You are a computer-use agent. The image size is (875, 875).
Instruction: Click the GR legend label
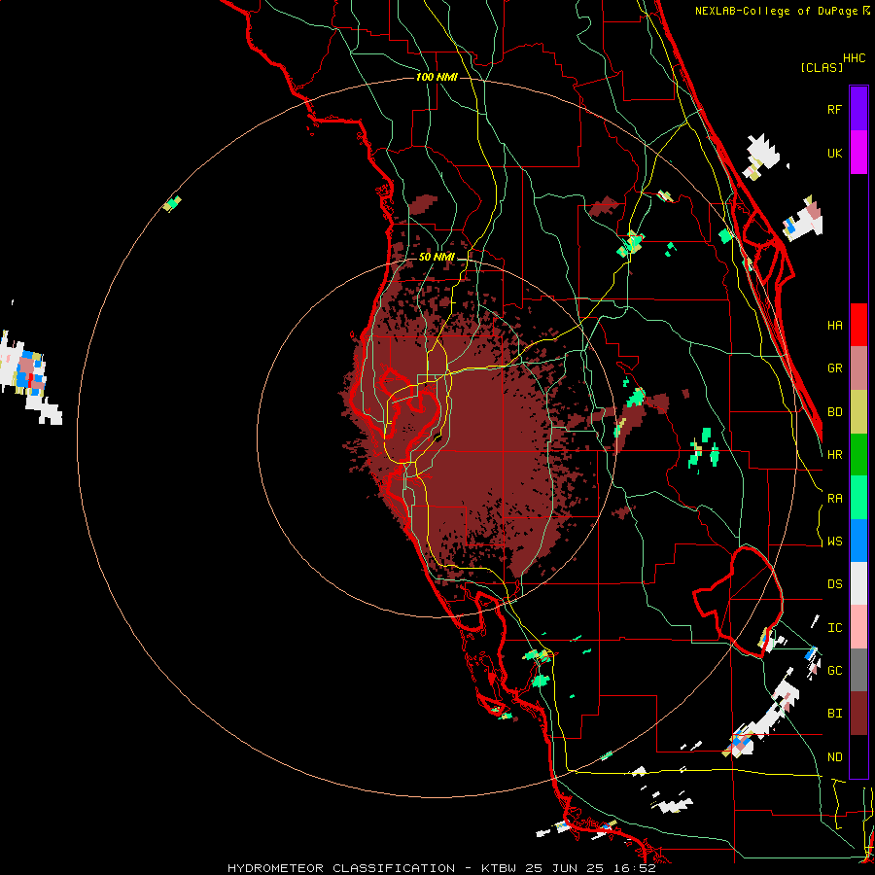click(x=834, y=368)
